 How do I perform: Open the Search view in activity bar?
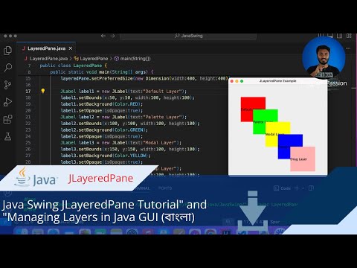click(x=7, y=68)
